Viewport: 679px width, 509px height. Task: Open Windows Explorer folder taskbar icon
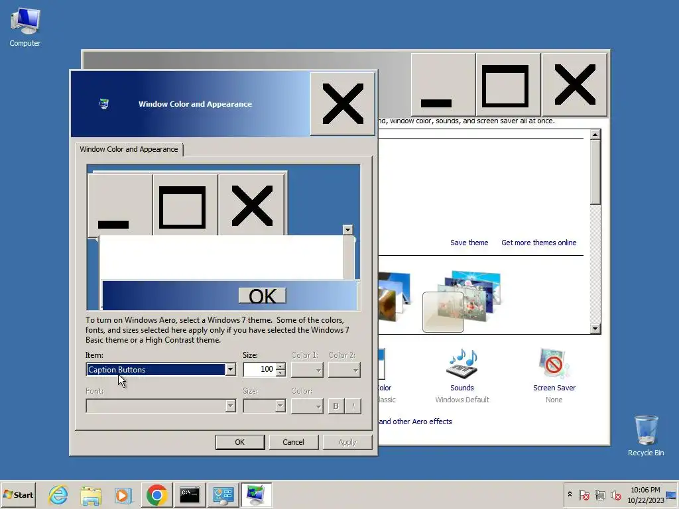pyautogui.click(x=90, y=494)
